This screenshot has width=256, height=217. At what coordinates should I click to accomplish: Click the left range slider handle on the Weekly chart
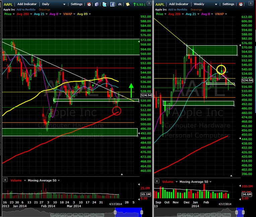237,212
